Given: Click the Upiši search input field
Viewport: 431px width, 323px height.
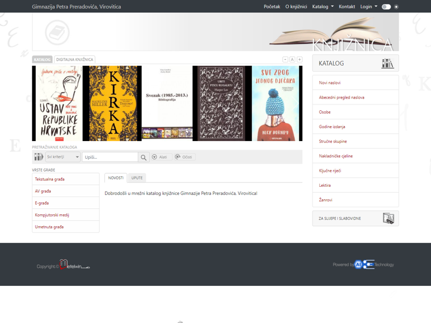Looking at the screenshot, I should (110, 157).
